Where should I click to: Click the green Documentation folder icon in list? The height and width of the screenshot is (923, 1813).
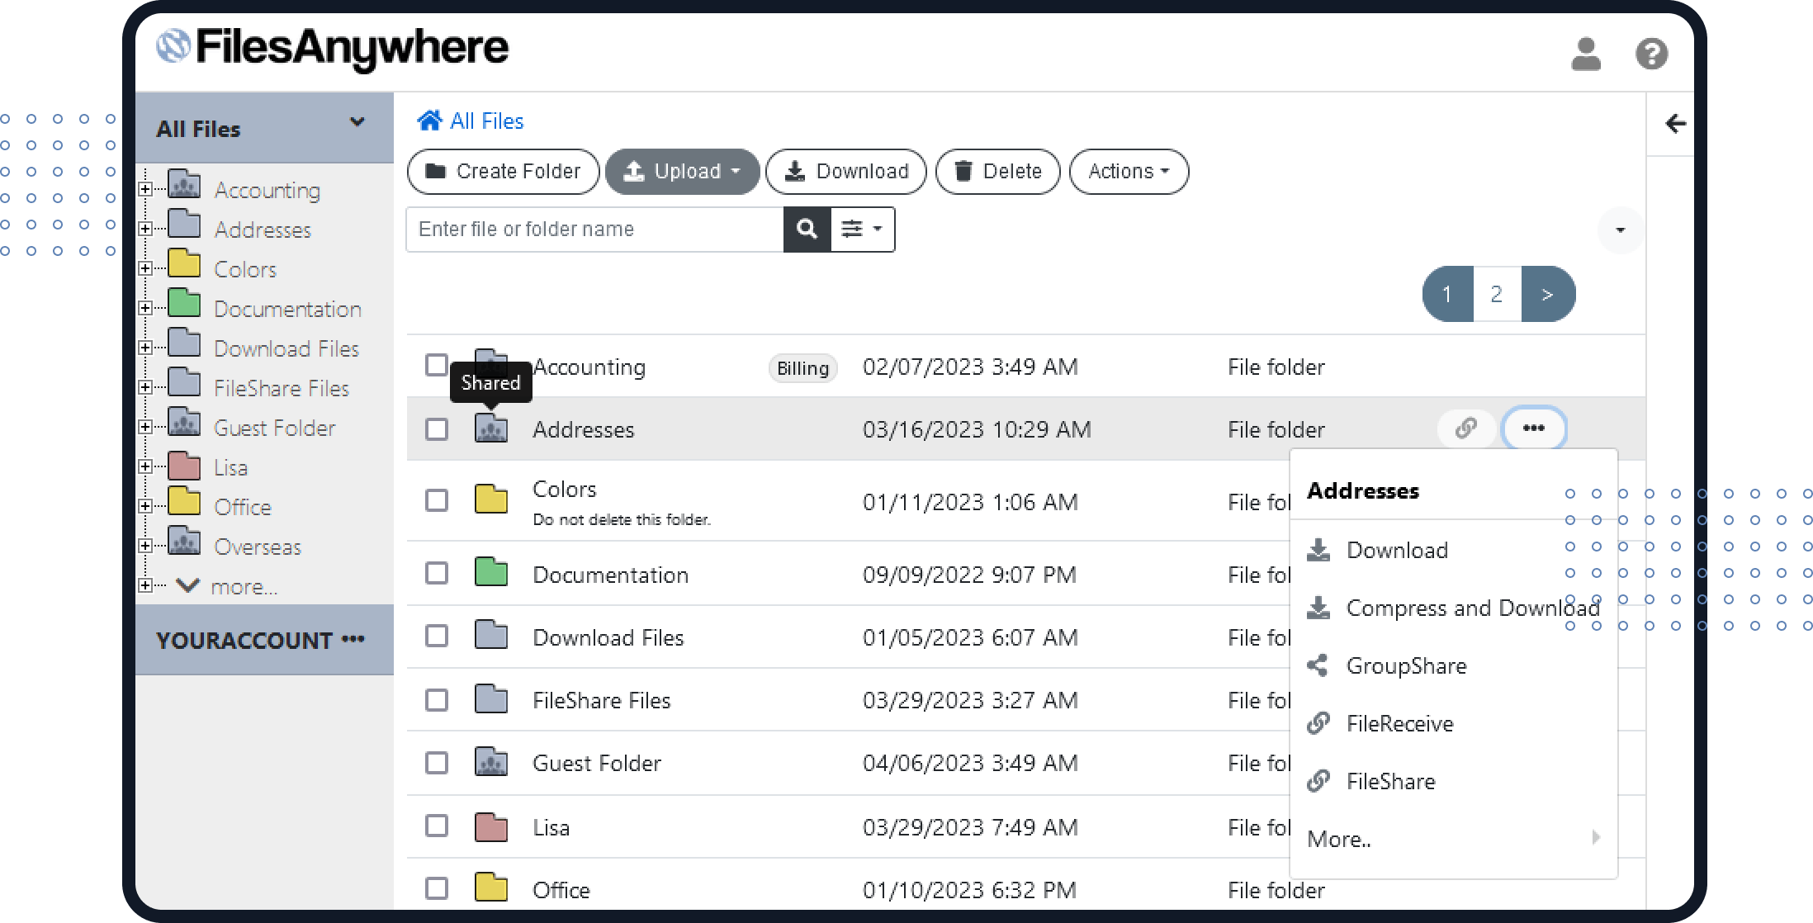coord(491,573)
